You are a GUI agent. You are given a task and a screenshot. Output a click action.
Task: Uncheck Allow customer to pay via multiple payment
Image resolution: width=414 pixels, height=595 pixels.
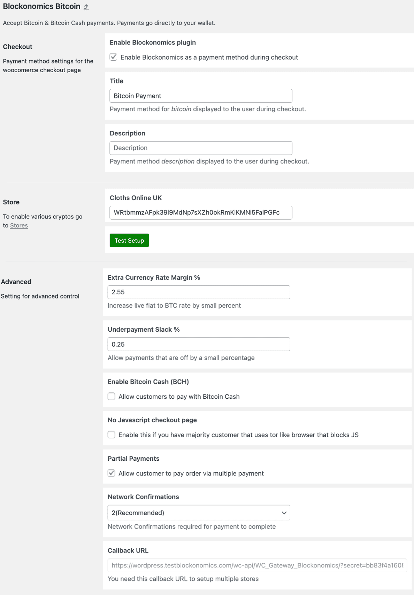coord(111,473)
